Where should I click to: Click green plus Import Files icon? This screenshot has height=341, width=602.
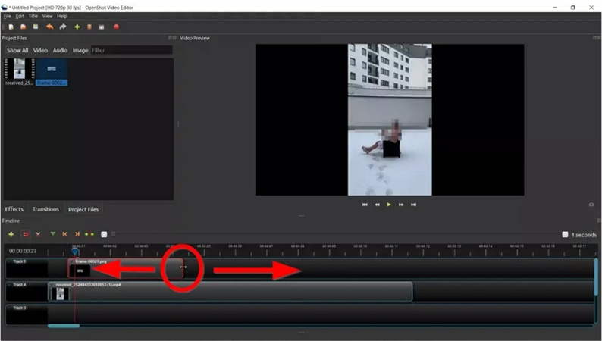click(x=77, y=27)
